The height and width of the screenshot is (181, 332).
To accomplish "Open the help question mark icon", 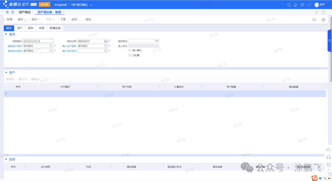I will (x=302, y=5).
